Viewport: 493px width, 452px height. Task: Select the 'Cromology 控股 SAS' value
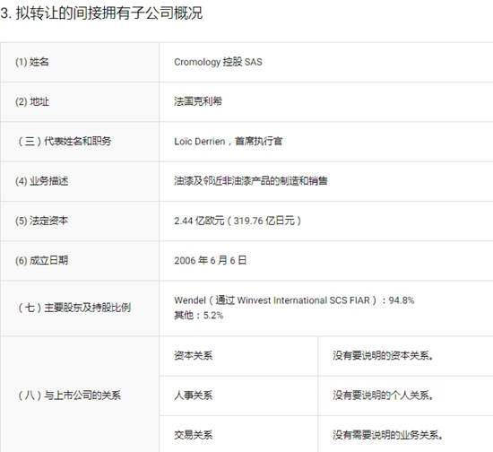pyautogui.click(x=218, y=62)
